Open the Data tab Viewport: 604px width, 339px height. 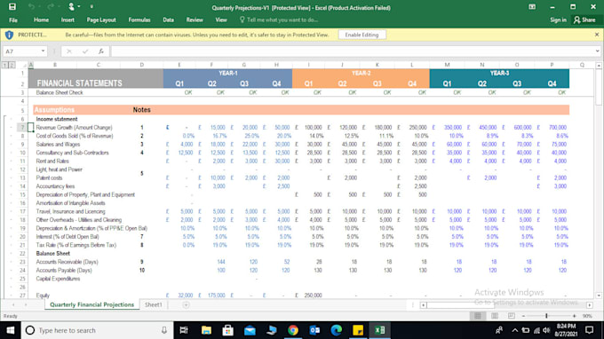pyautogui.click(x=168, y=20)
